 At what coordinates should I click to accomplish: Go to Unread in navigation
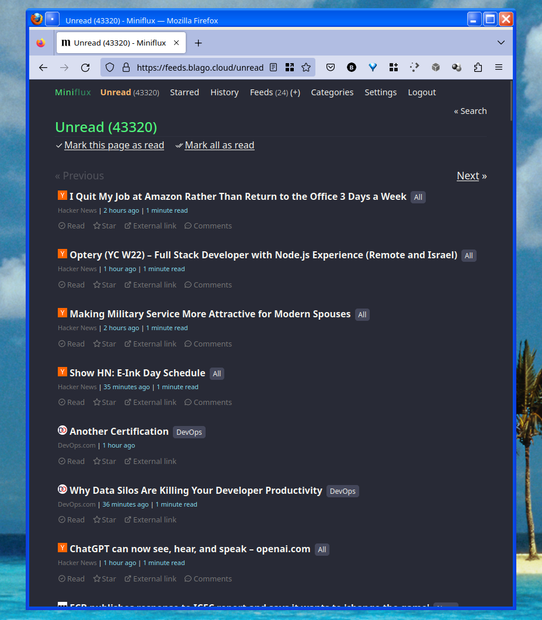pos(116,92)
